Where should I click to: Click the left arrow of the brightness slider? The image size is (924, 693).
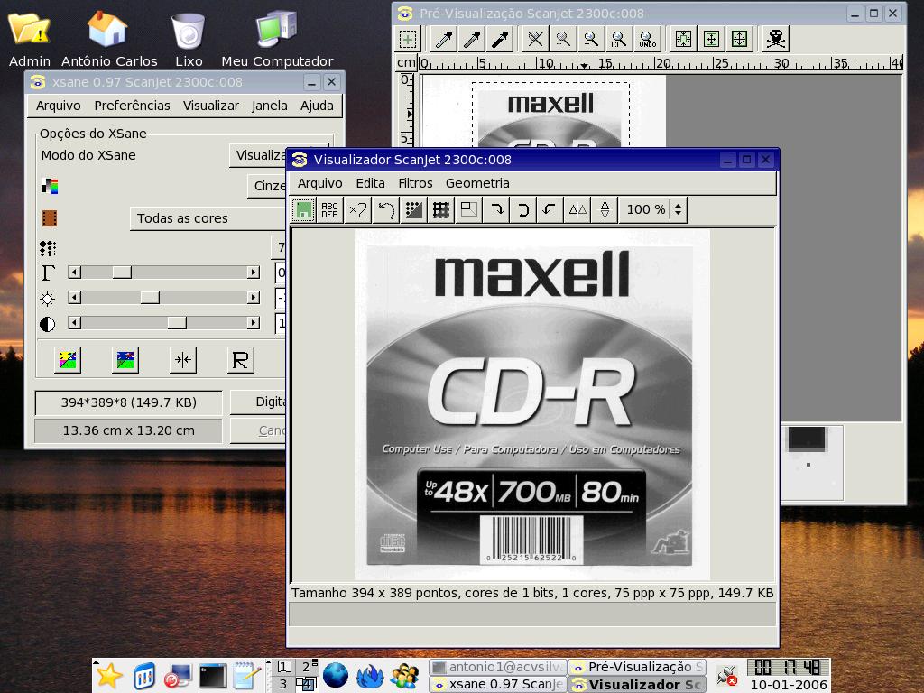(74, 298)
